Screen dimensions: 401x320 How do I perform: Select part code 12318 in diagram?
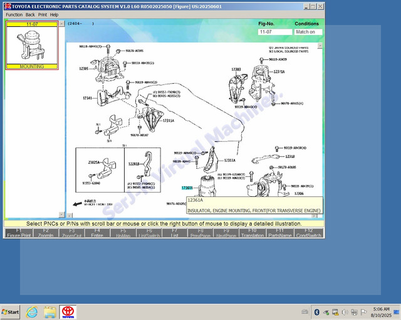click(289, 156)
